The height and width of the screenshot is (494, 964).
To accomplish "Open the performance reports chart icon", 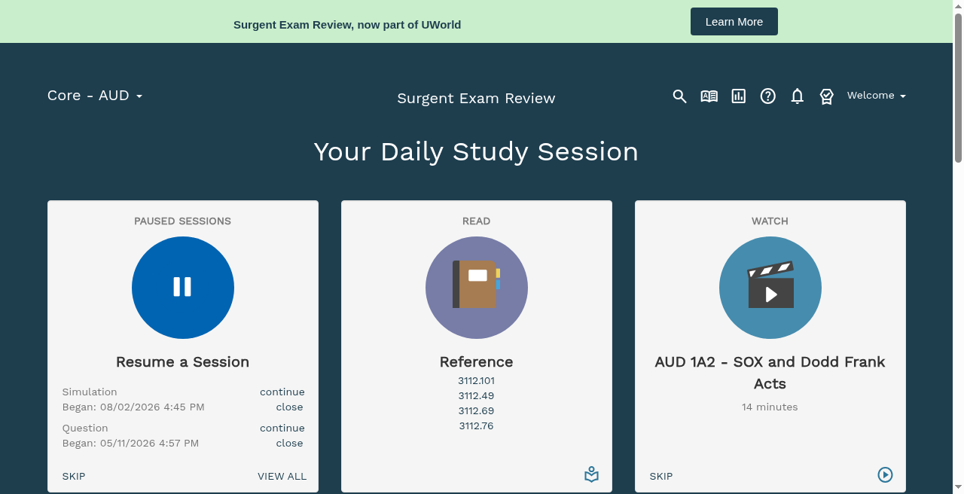I will (x=738, y=96).
